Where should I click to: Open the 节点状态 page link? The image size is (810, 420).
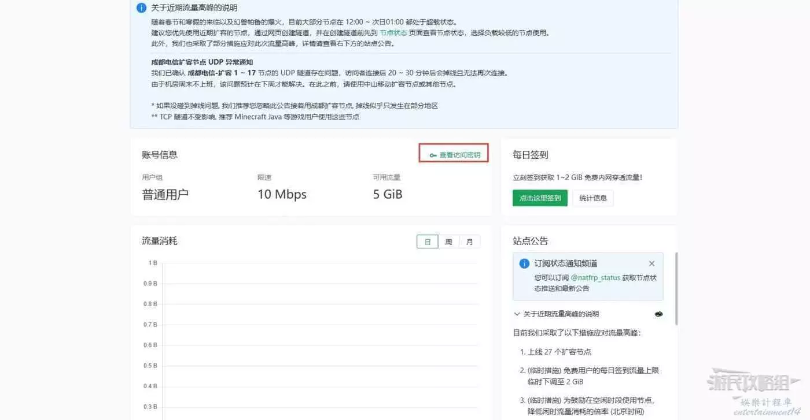[x=393, y=33]
